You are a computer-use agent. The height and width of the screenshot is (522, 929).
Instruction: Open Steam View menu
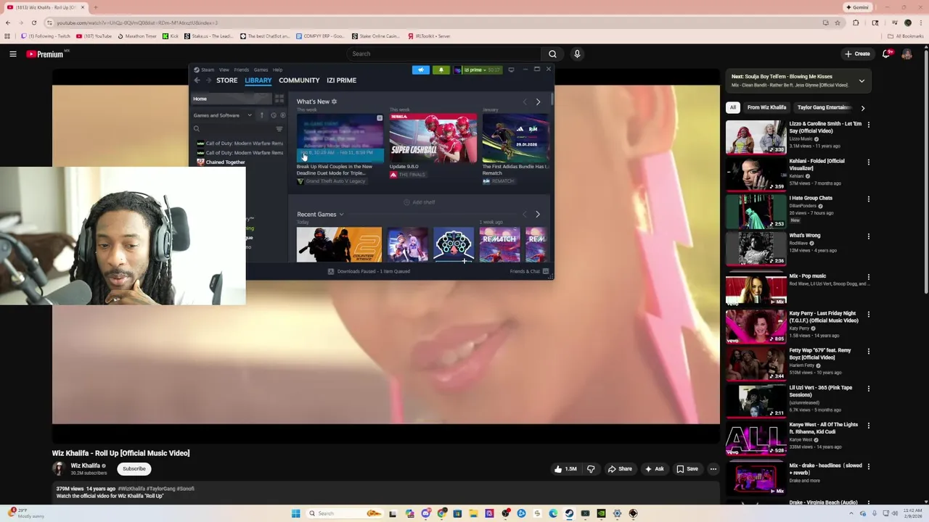(224, 70)
